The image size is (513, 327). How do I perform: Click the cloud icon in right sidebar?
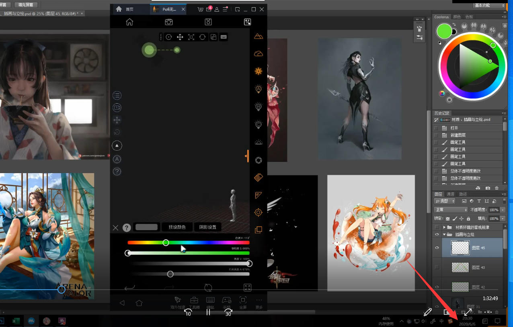[x=258, y=53]
